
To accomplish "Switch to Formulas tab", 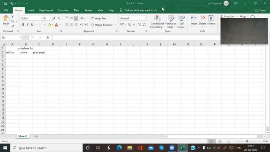I will coord(63,10).
